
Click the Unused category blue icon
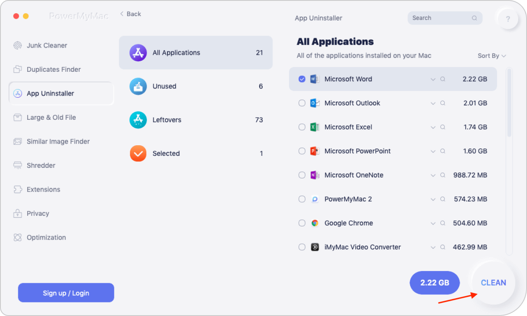(x=138, y=86)
